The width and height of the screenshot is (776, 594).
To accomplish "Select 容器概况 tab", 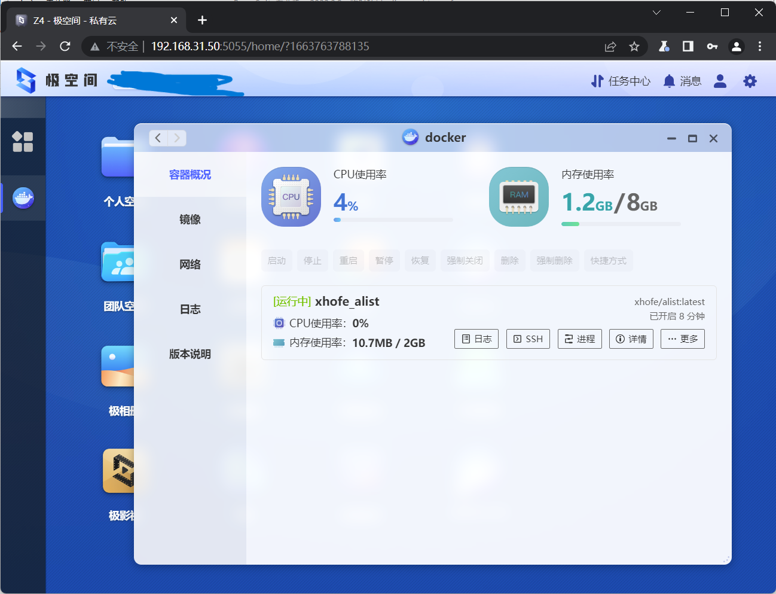I will coord(190,175).
